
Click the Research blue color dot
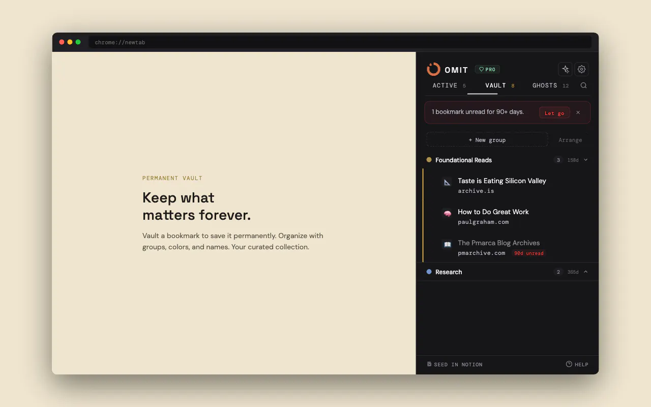429,272
